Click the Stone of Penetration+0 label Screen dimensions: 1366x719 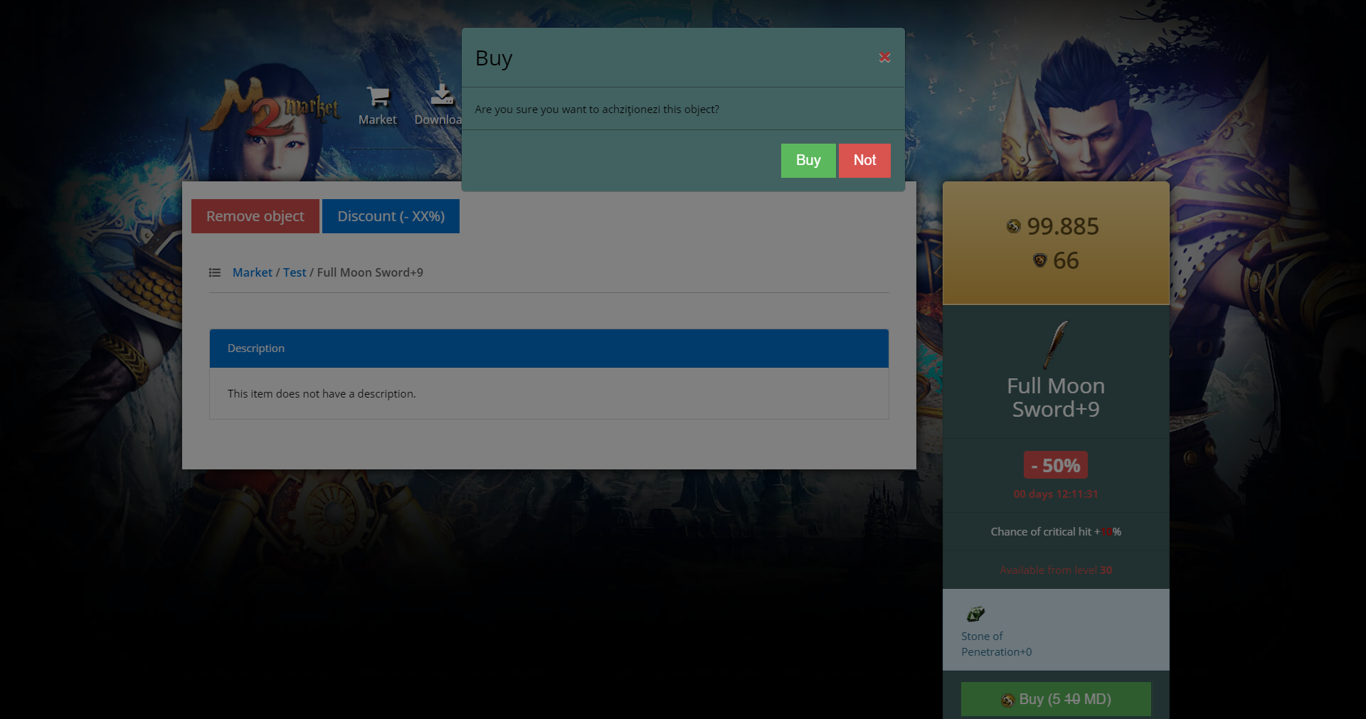(x=996, y=644)
